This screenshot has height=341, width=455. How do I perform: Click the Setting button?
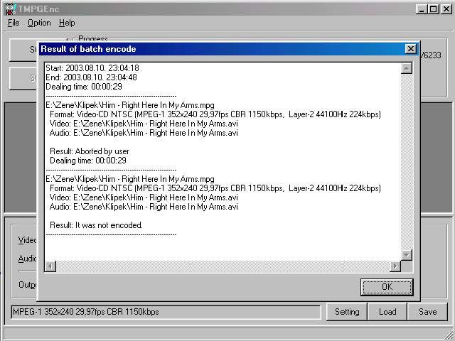pos(347,312)
